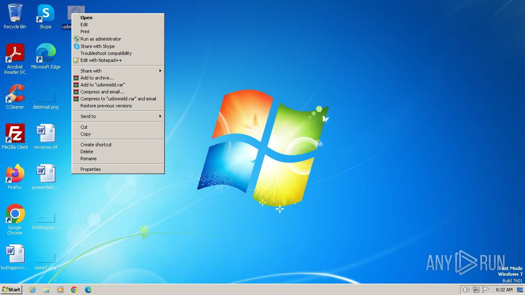
Task: Choose Compress to "usbmmidd.rar" and email
Action: point(118,99)
